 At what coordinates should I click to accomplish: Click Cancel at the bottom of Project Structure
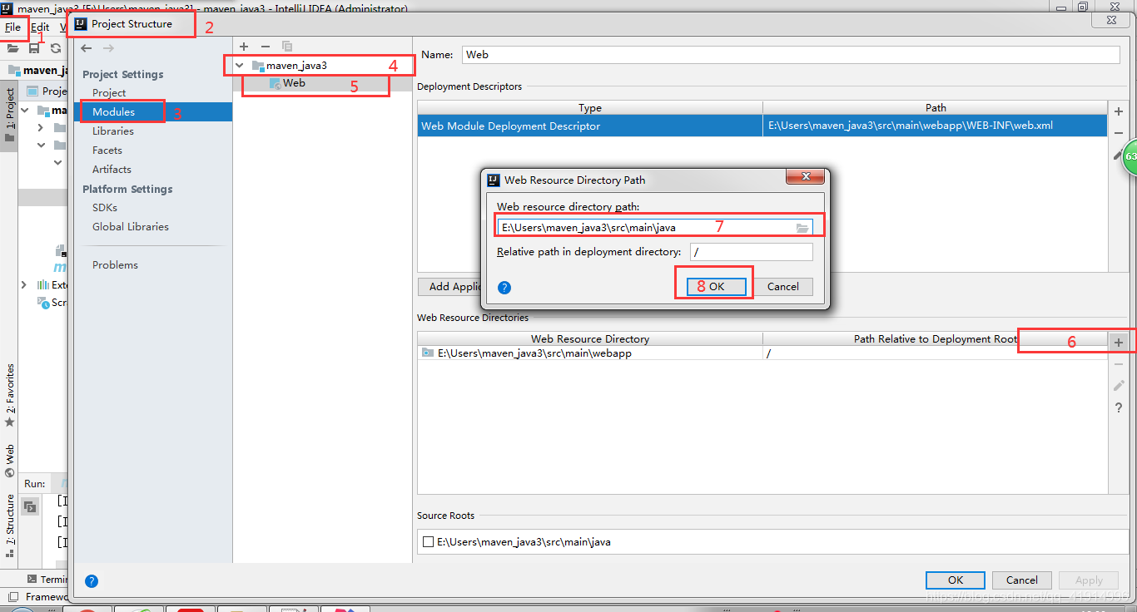pos(1022,580)
